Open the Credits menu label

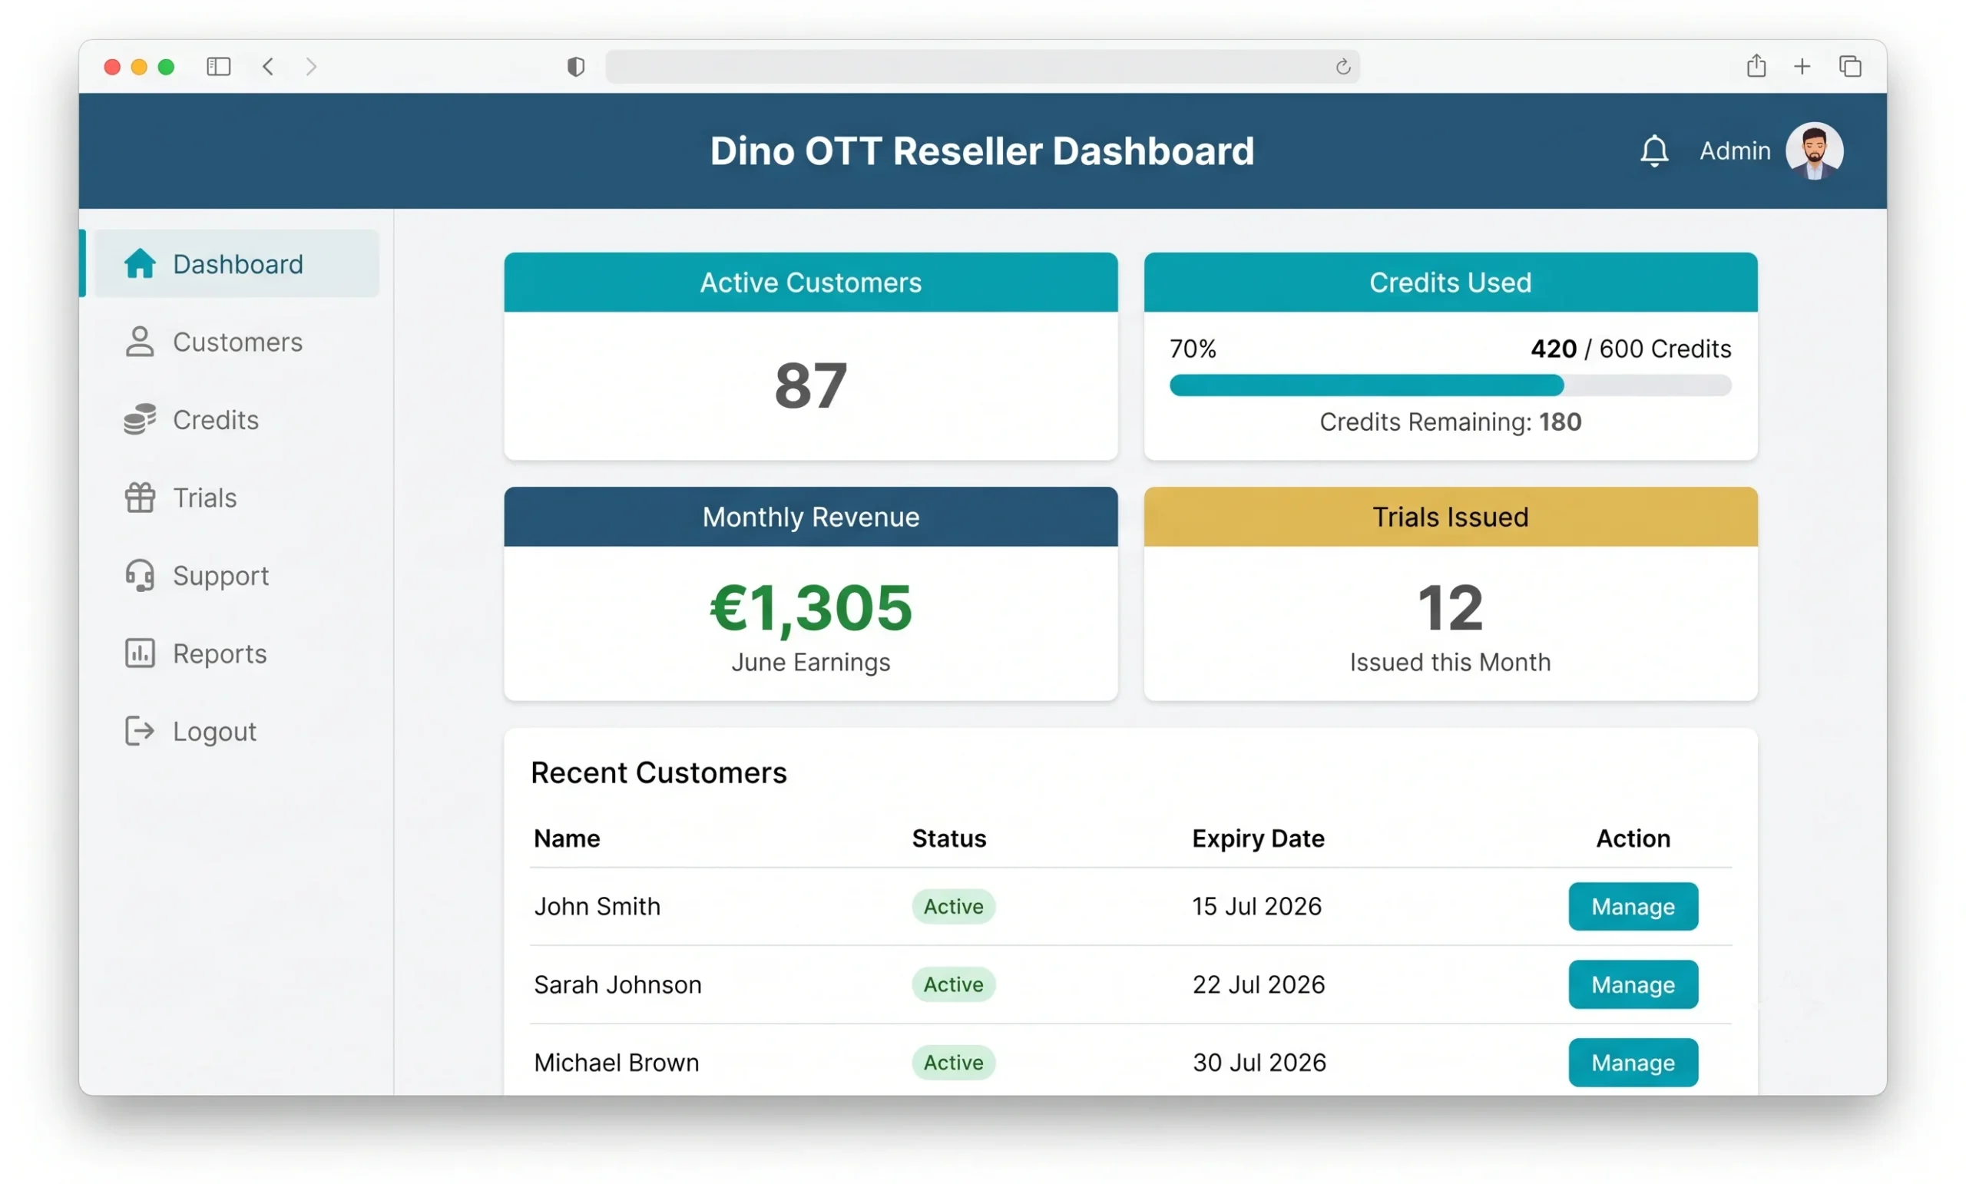pos(216,420)
